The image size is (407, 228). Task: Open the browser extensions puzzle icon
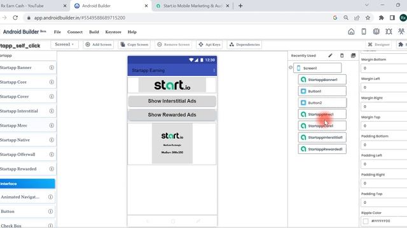tap(382, 18)
